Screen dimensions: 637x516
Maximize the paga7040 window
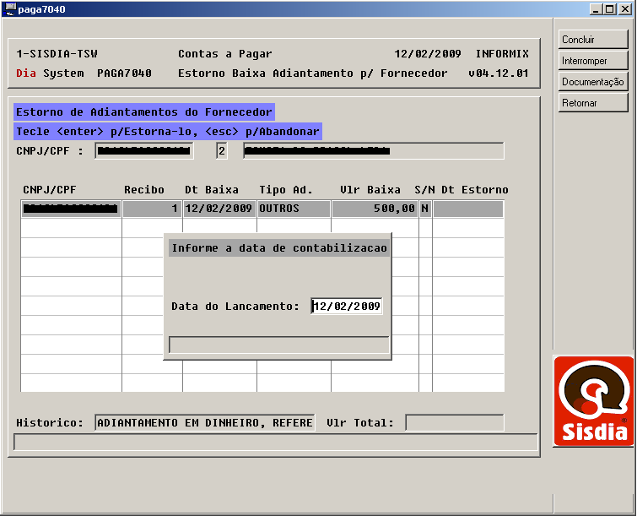point(611,9)
